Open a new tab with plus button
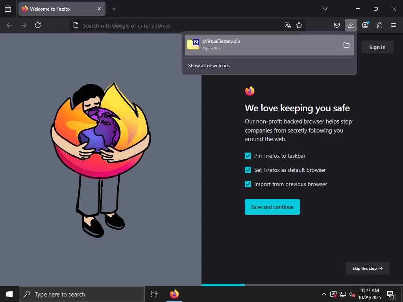Viewport: 403px width, 302px height. pyautogui.click(x=114, y=9)
